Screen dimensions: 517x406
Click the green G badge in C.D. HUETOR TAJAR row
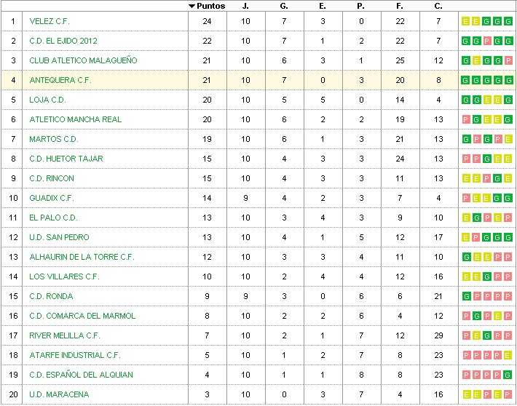[x=486, y=159]
